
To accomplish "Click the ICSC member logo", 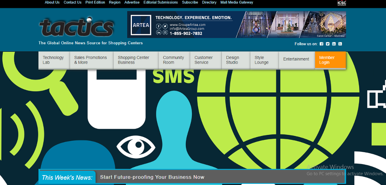I will (x=341, y=4).
